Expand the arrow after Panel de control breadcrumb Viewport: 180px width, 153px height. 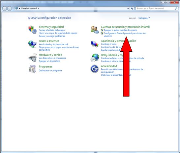tap(39, 9)
